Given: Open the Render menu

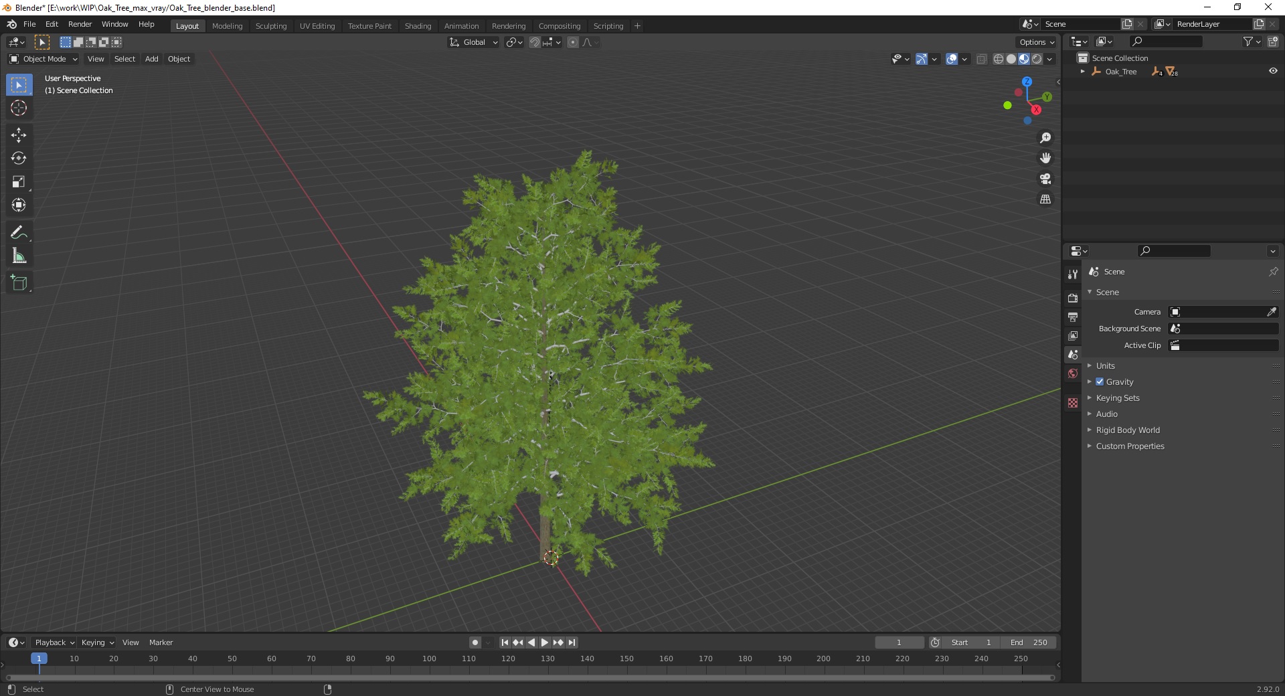Looking at the screenshot, I should pyautogui.click(x=80, y=24).
